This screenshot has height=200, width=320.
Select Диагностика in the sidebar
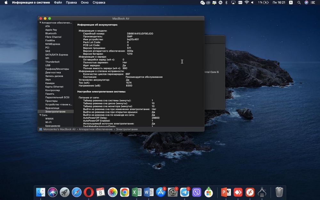[53, 72]
